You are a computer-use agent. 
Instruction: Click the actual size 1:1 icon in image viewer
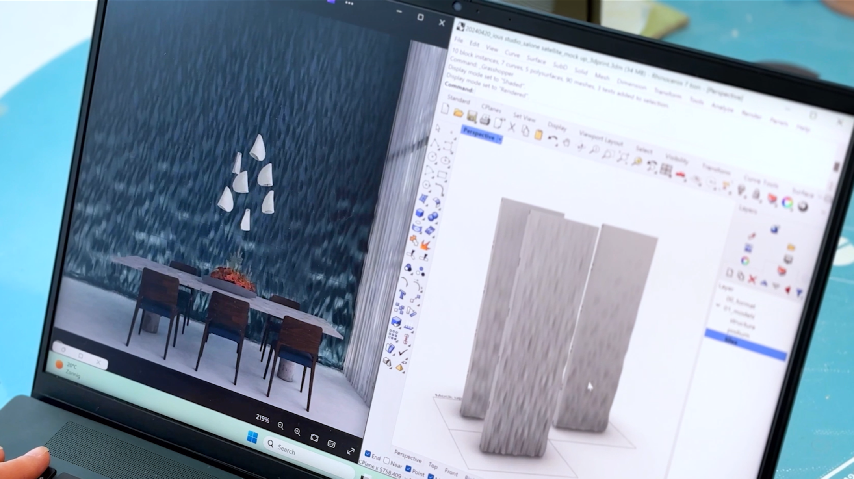(332, 444)
